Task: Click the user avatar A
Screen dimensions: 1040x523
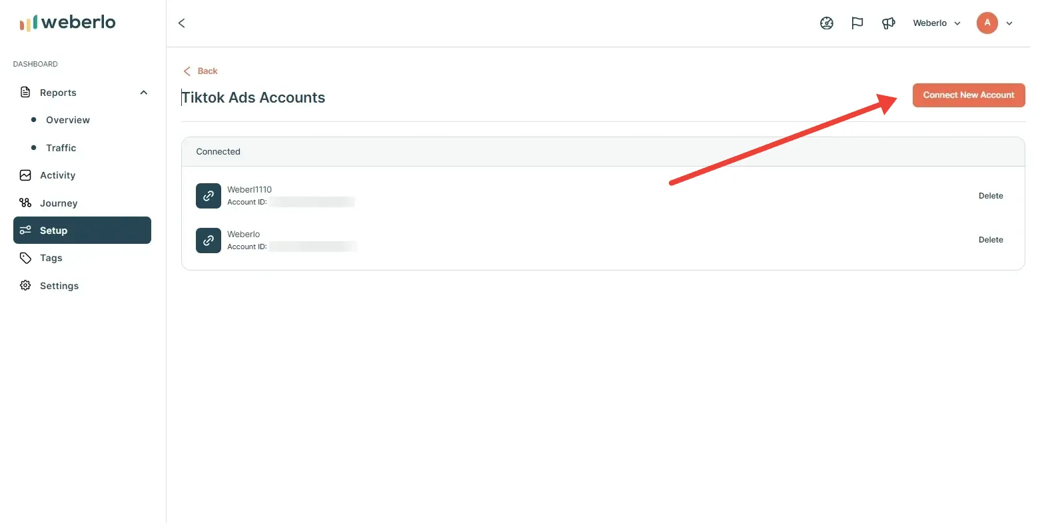Action: (987, 23)
